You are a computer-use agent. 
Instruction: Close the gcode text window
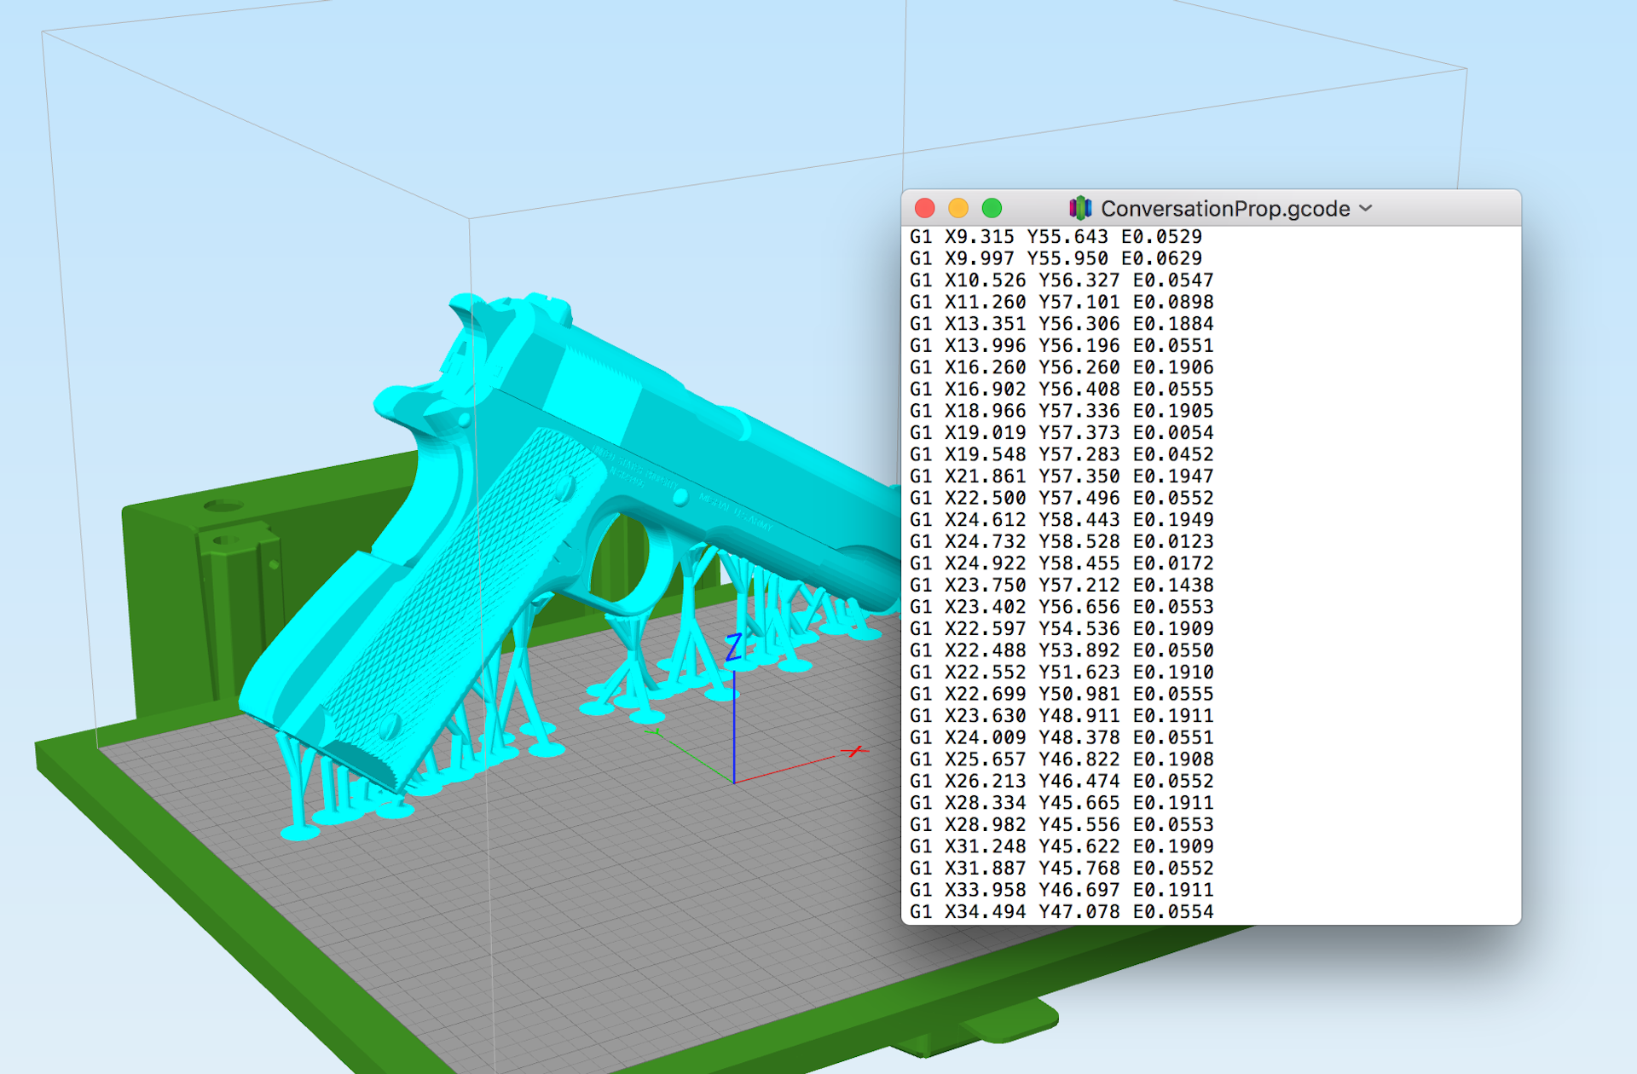(924, 208)
